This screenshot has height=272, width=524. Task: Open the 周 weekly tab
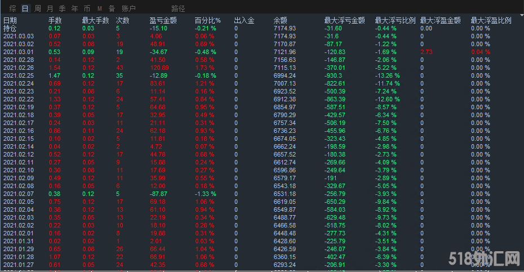pos(37,8)
